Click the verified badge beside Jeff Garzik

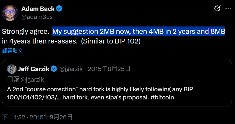tap(54, 69)
